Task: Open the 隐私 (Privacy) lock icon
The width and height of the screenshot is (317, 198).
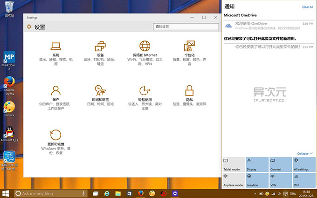Action: [189, 90]
